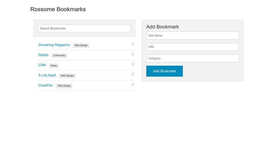Image resolution: width=277 pixels, height=155 pixels.
Task: Open the CNN bookmark link
Action: tap(42, 65)
